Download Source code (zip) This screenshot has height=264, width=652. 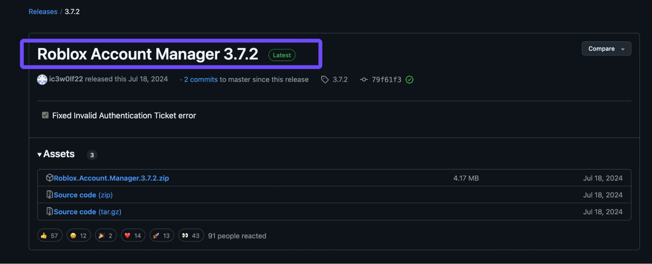83,195
